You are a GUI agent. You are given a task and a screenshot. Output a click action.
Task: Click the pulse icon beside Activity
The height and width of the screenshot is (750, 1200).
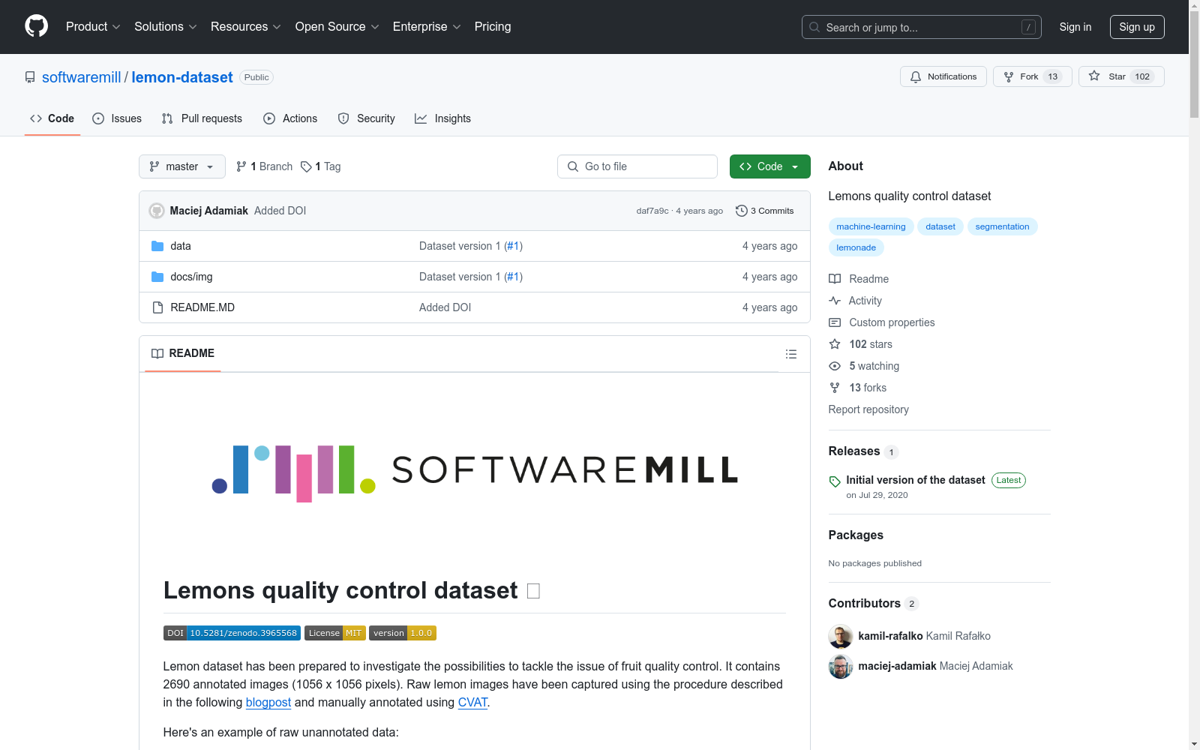click(x=835, y=301)
